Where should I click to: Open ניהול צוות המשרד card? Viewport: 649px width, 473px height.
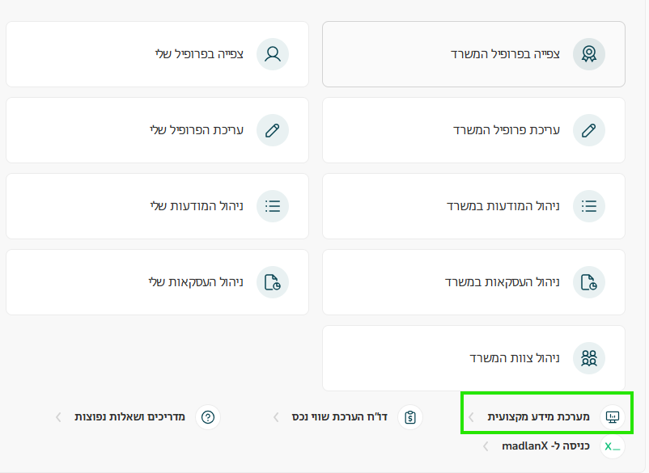click(x=473, y=358)
